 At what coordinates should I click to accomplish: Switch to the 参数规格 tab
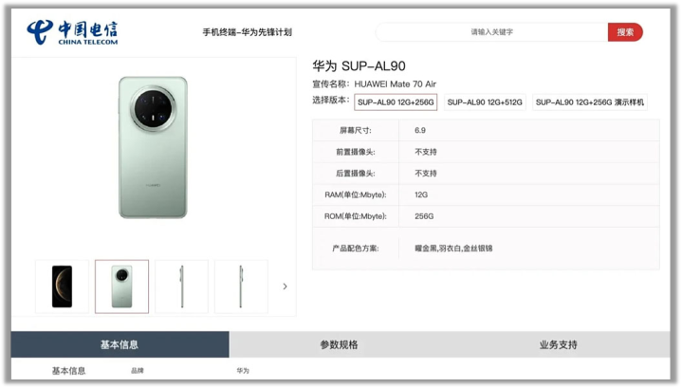339,344
